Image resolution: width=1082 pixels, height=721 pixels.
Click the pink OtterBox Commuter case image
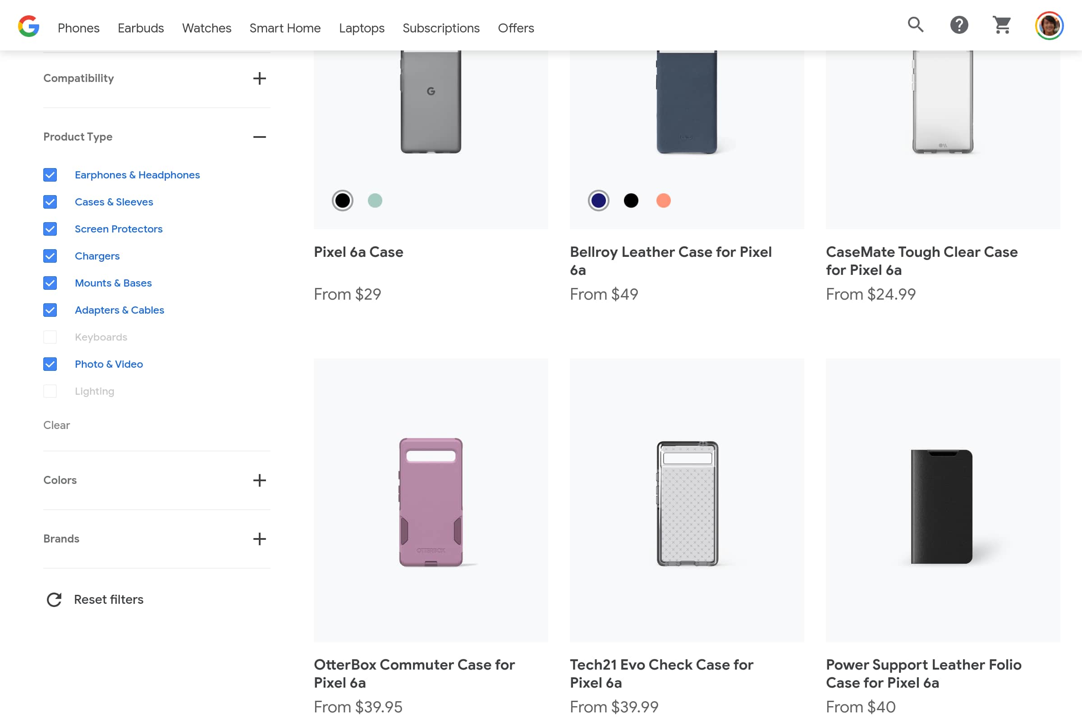[x=431, y=501]
